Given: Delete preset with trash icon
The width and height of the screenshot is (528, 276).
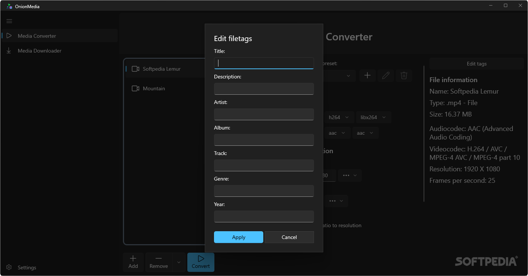Looking at the screenshot, I should (404, 75).
